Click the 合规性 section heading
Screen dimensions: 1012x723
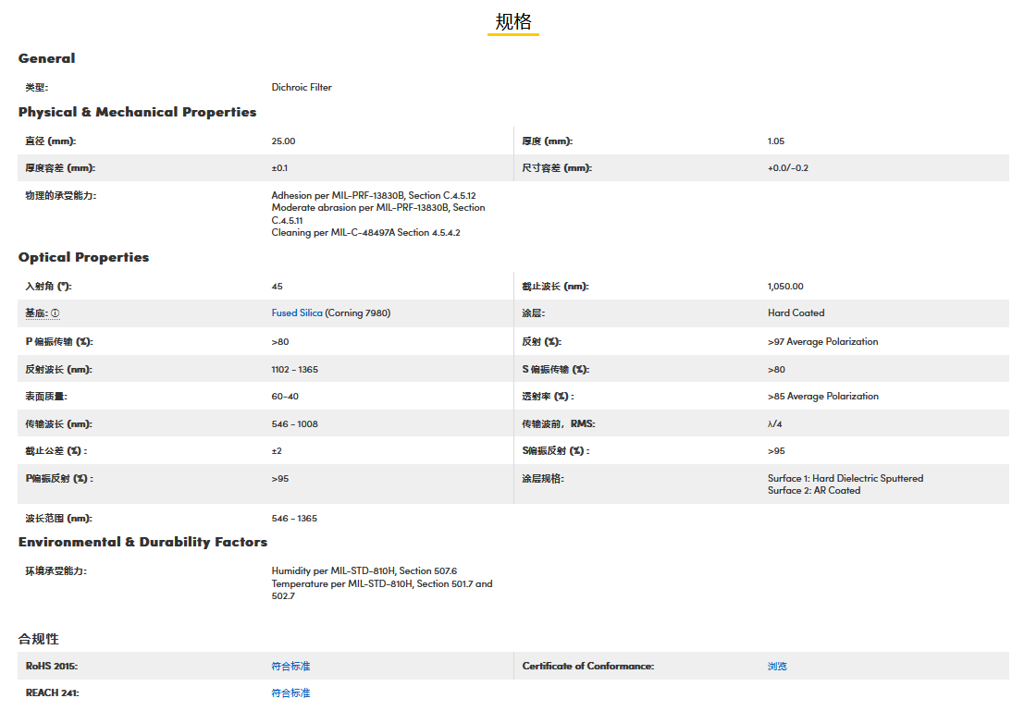click(x=39, y=639)
